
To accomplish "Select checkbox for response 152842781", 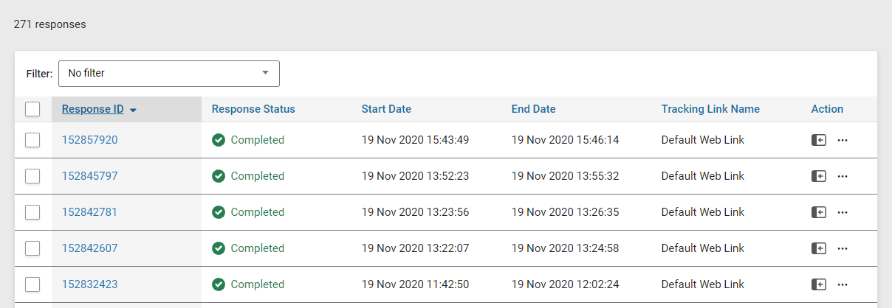I will pyautogui.click(x=32, y=212).
